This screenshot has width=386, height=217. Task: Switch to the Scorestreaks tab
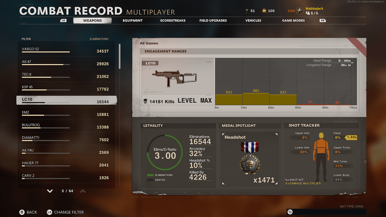173,21
